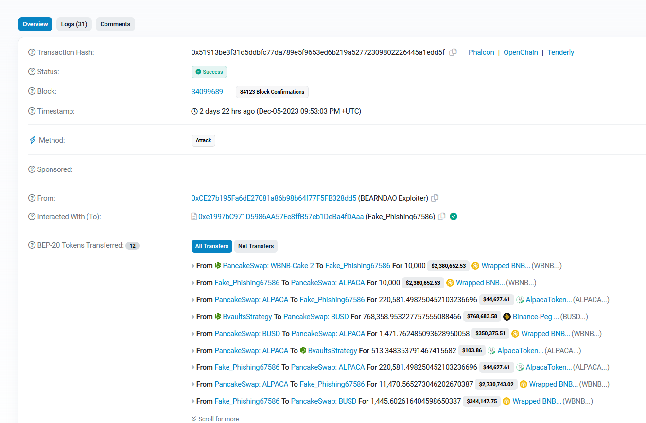Open the PancakeSwap: WBNB-Cake 2 address link
Image resolution: width=646 pixels, height=423 pixels.
pyautogui.click(x=268, y=266)
